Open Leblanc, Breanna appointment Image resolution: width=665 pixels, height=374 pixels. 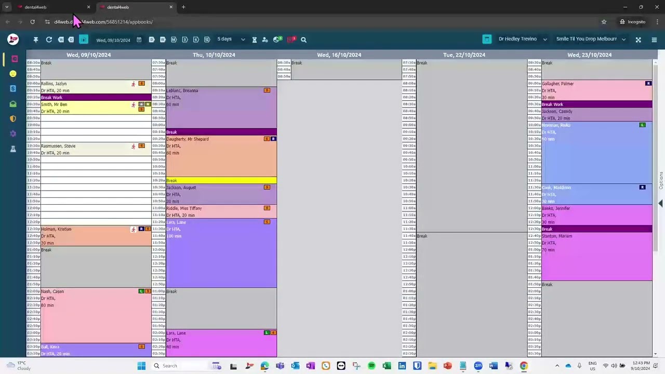pos(221,108)
